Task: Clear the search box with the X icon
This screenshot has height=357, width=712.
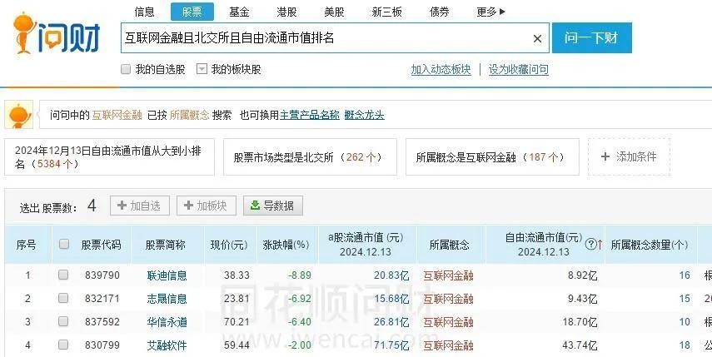Action: coord(537,39)
